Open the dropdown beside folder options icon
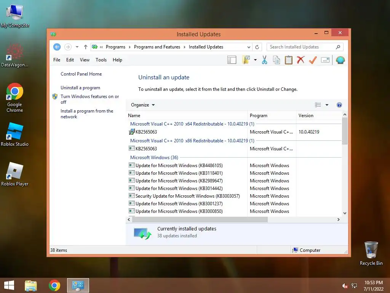Viewport: 390px width, 293px height. point(255,60)
